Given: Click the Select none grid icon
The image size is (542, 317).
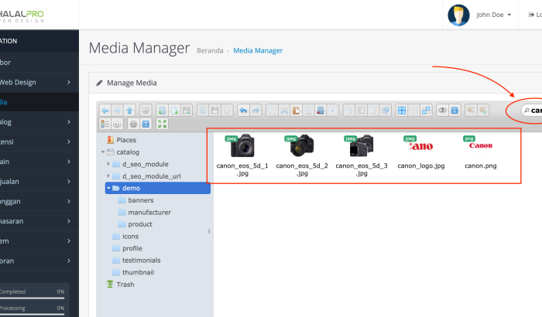Looking at the screenshot, I should (413, 111).
